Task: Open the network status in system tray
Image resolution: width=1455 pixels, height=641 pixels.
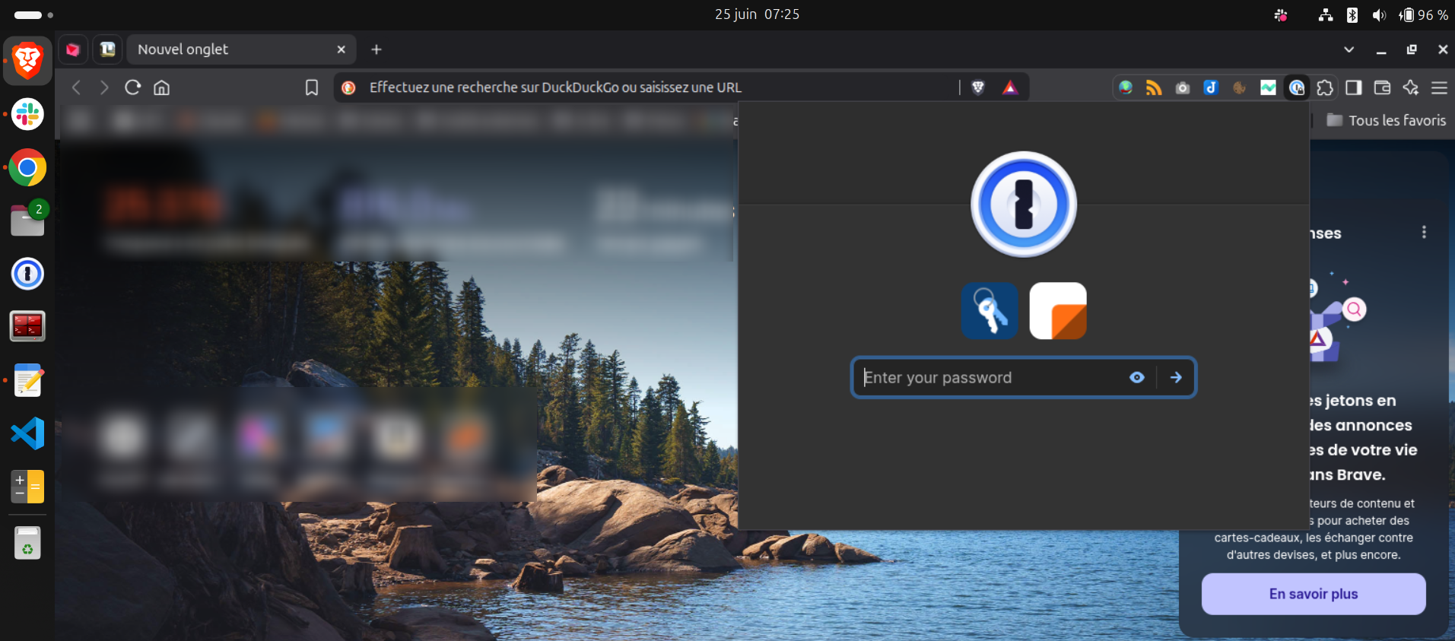Action: (x=1326, y=15)
